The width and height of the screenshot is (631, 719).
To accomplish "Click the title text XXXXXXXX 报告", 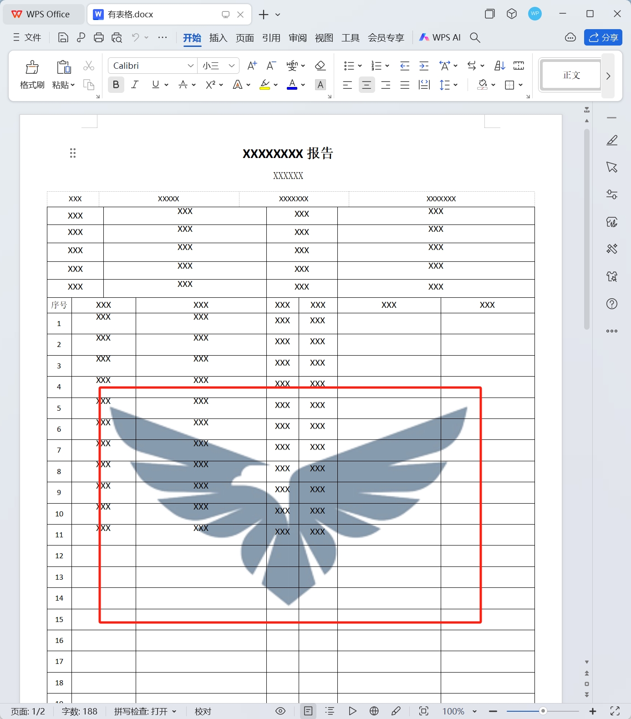I will (x=288, y=153).
